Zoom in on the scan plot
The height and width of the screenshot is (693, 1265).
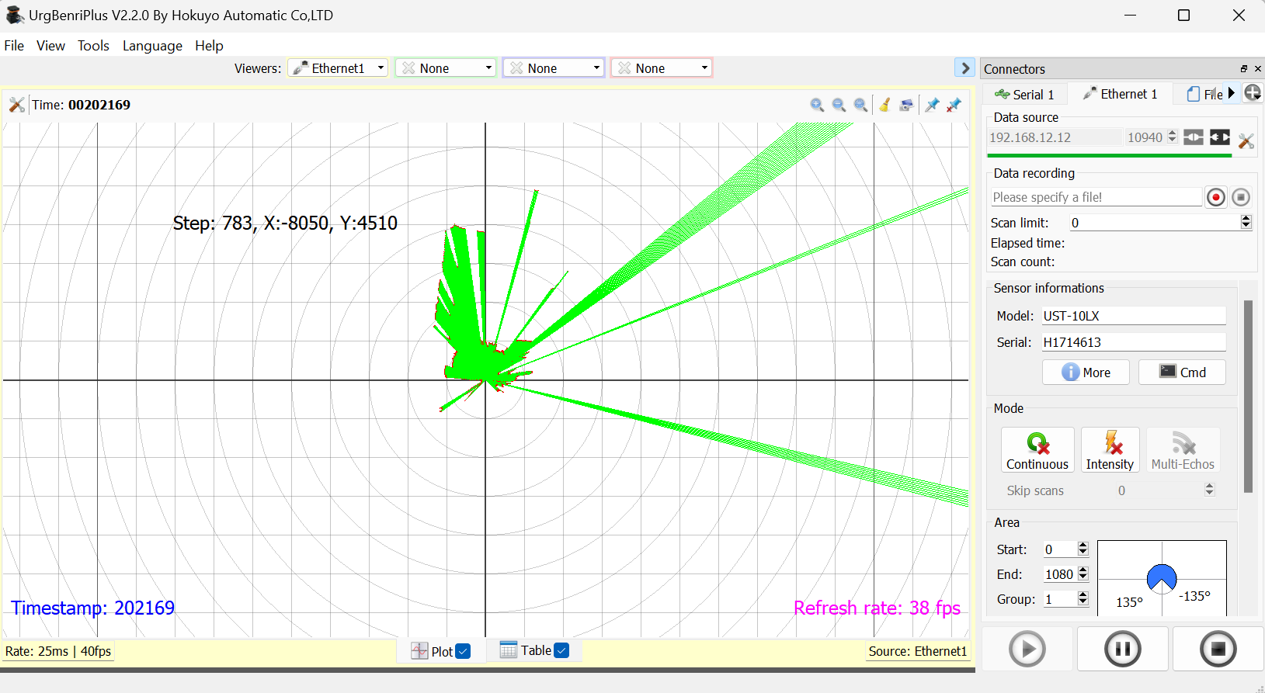pyautogui.click(x=817, y=105)
